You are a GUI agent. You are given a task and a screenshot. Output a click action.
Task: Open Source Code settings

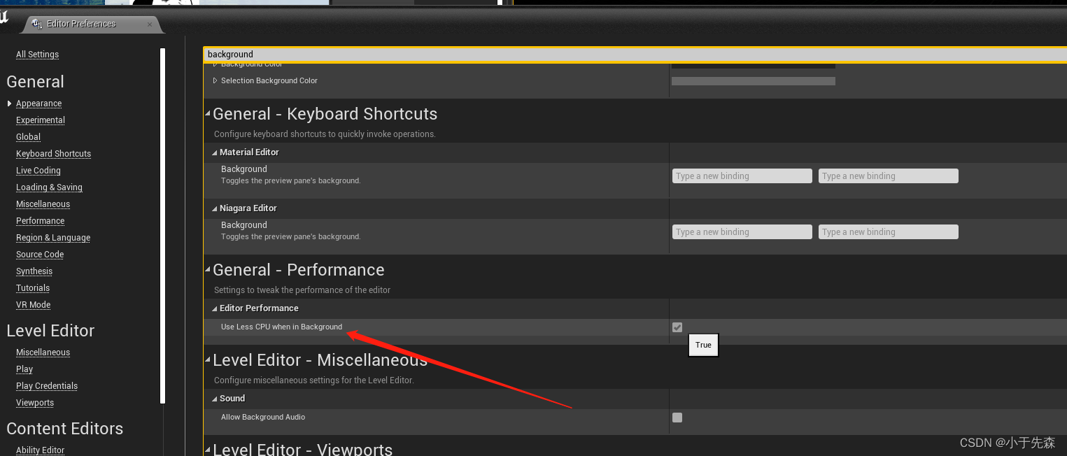click(x=40, y=255)
